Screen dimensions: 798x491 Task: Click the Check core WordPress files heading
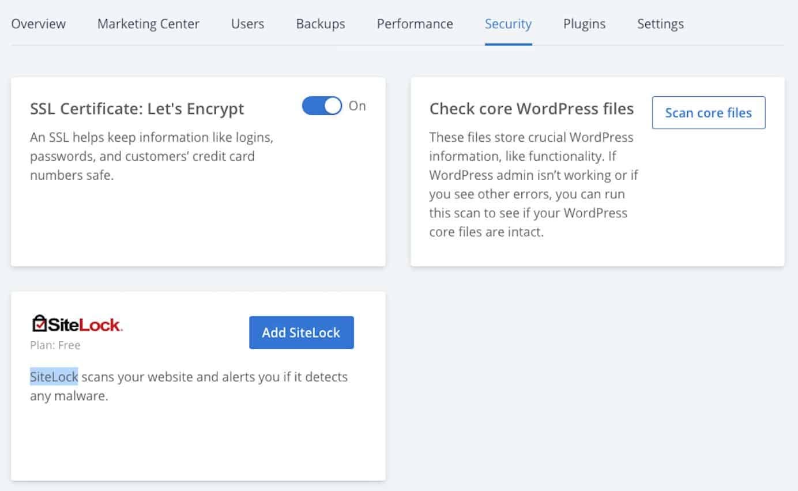click(x=532, y=109)
